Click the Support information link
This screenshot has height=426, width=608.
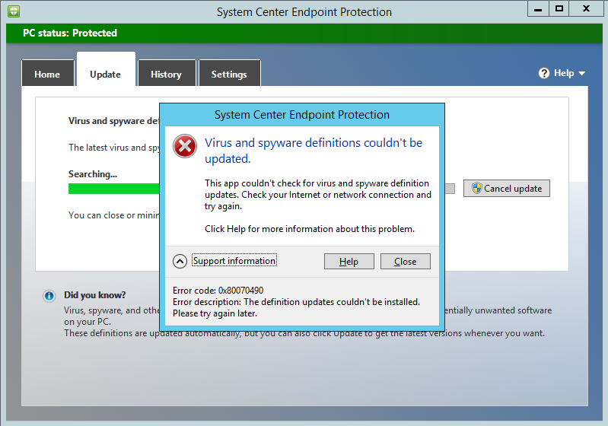point(234,260)
